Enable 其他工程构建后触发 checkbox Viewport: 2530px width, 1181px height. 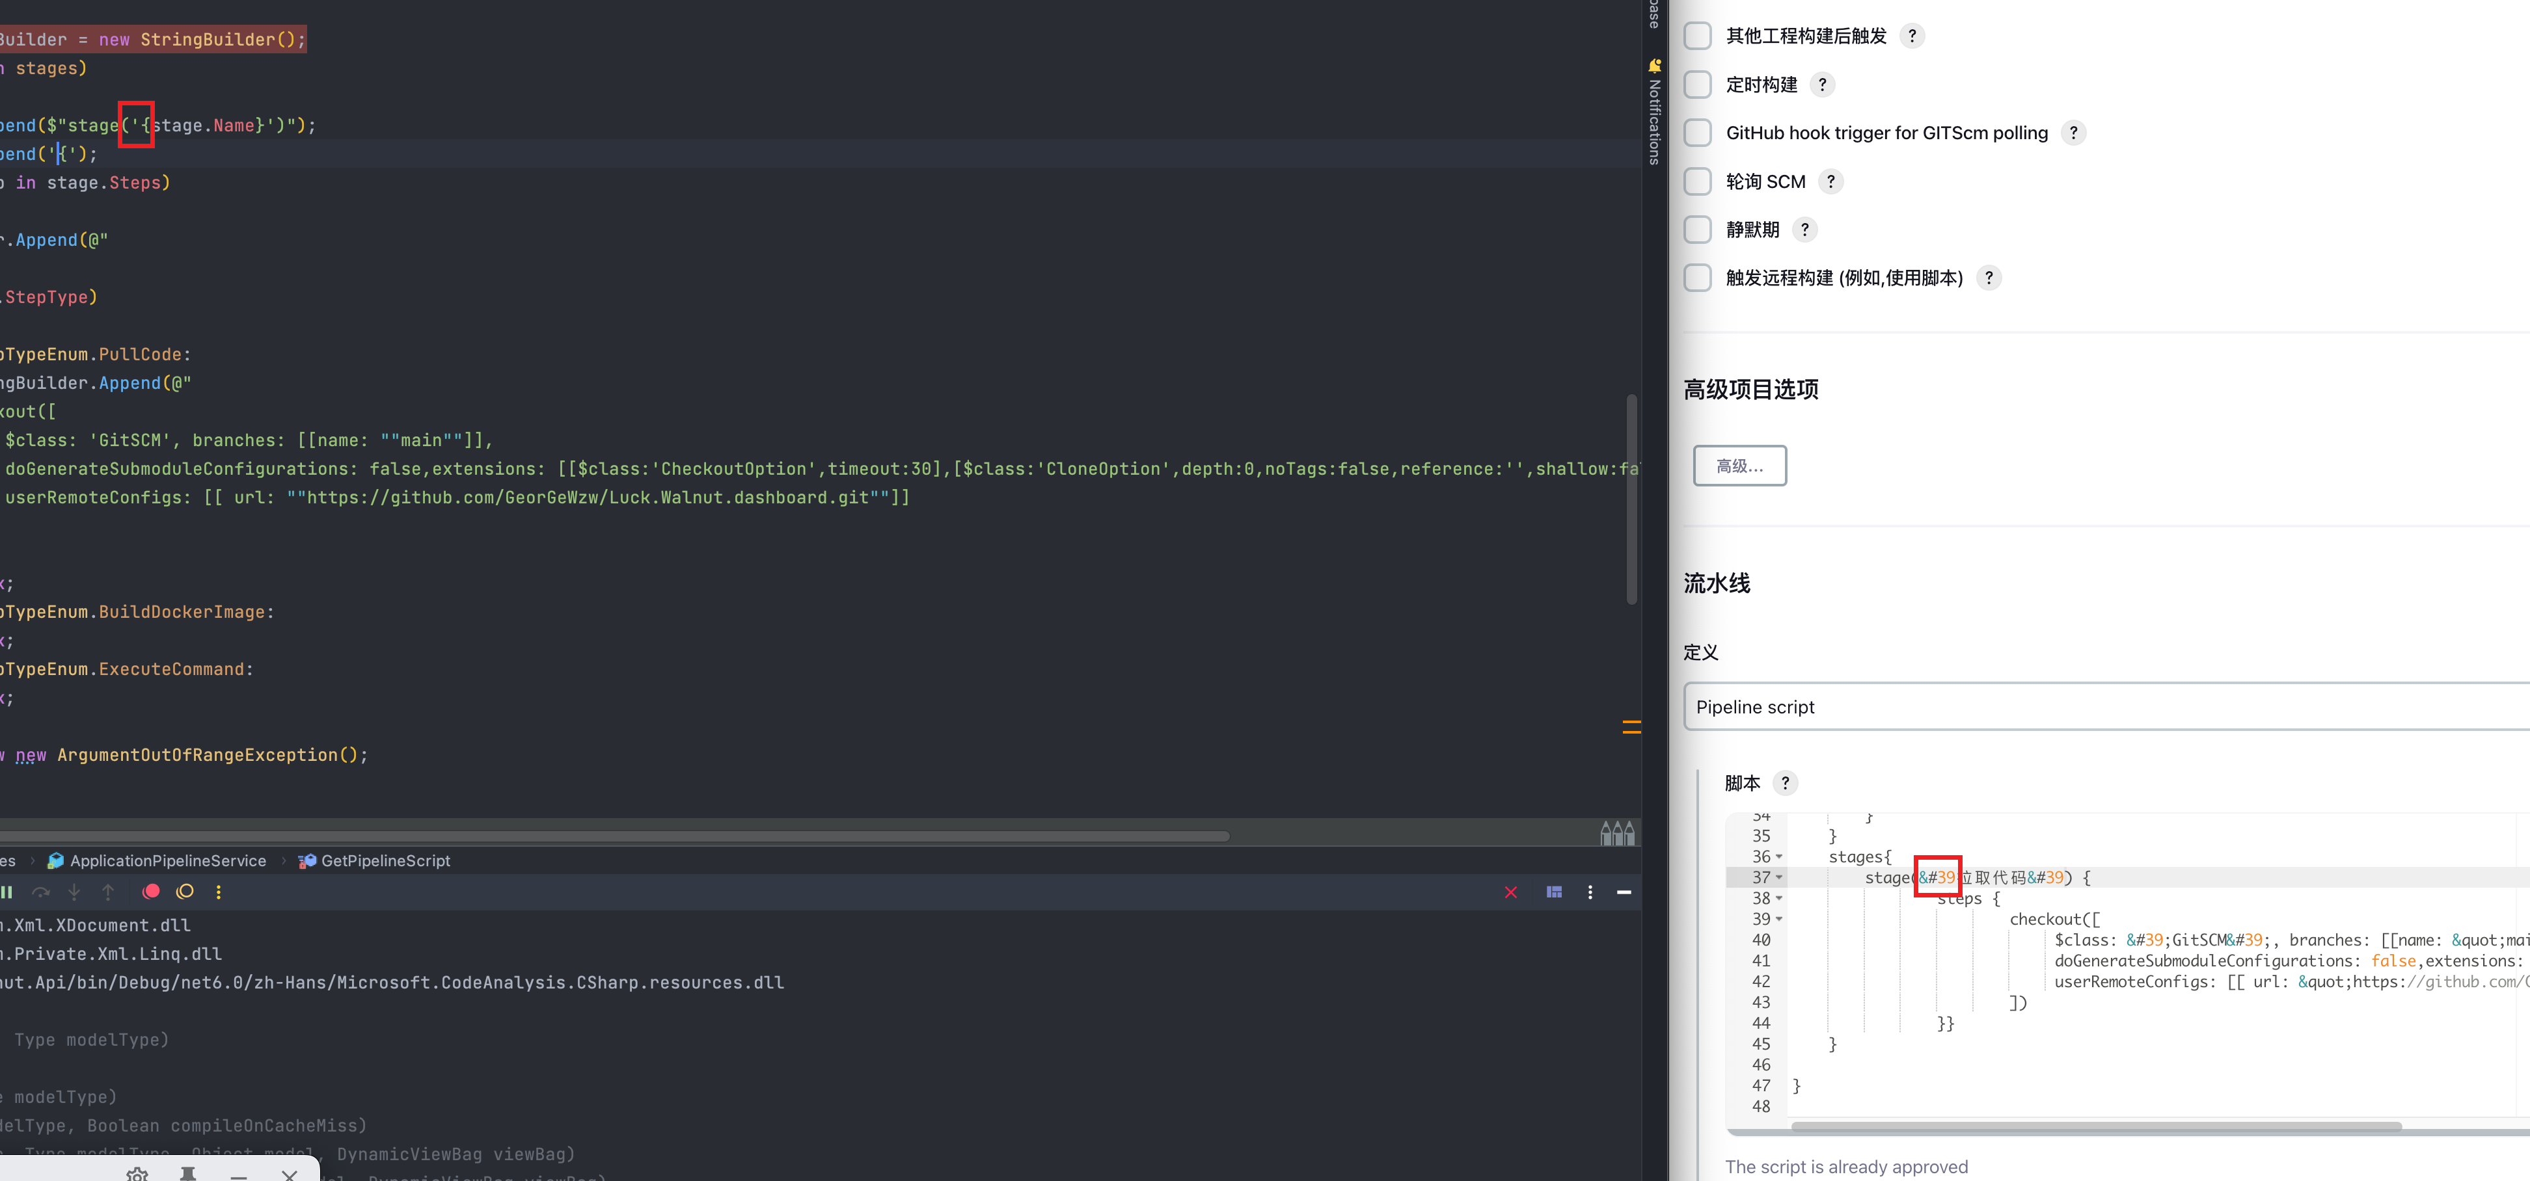[1697, 36]
